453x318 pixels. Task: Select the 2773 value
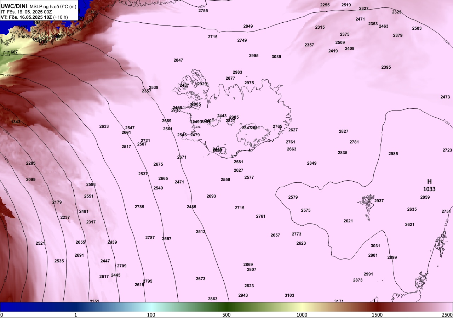297,234
